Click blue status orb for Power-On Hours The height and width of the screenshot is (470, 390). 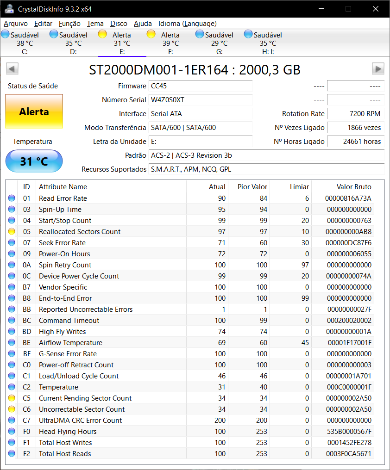coord(12,254)
